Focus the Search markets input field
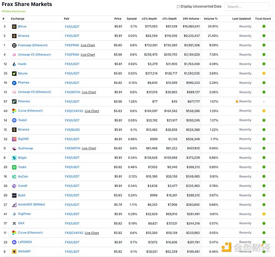 (x=247, y=7)
